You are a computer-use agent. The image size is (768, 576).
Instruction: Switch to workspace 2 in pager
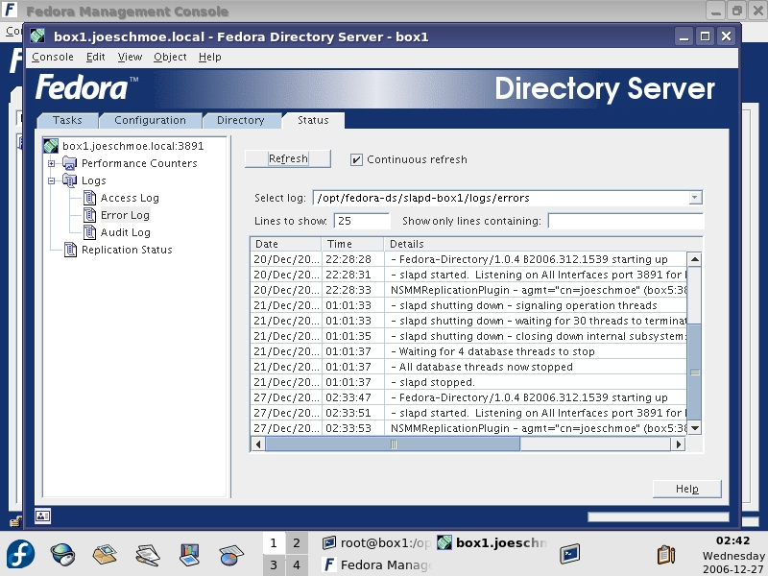tap(297, 543)
